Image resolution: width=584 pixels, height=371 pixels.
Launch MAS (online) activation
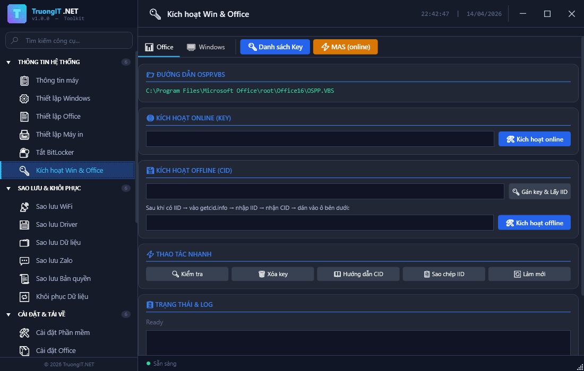coord(345,47)
